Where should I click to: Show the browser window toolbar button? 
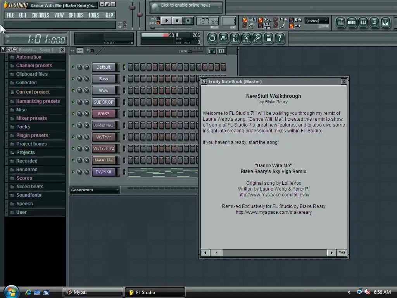tap(374, 23)
